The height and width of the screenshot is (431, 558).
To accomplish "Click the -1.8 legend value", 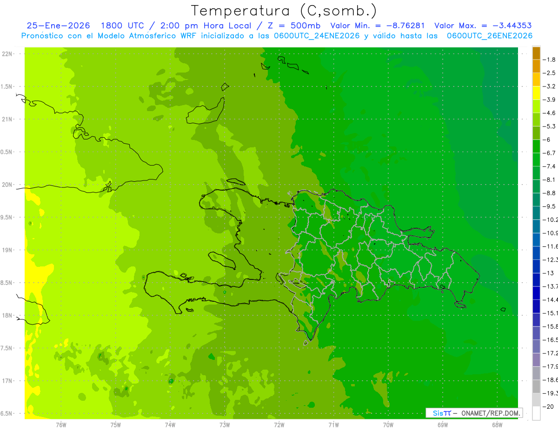I will pos(549,60).
